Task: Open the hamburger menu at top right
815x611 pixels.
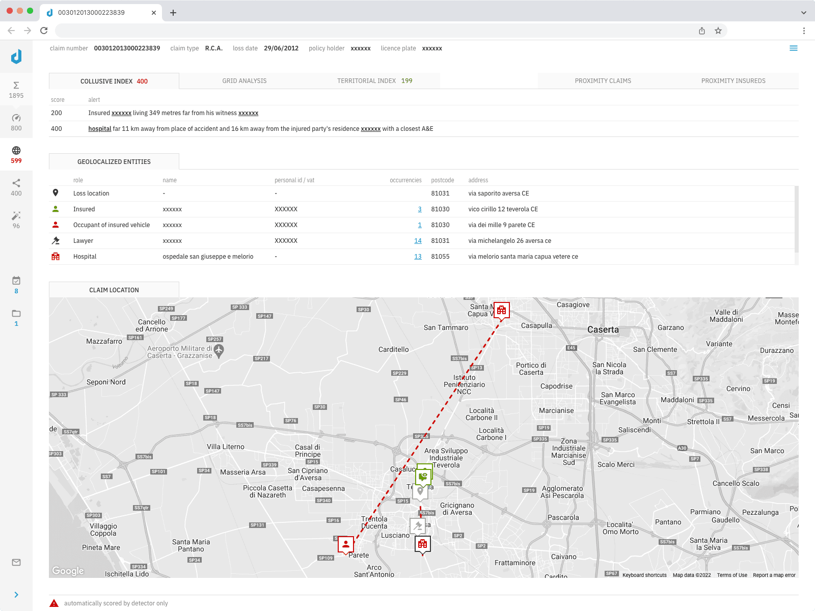Action: [794, 48]
